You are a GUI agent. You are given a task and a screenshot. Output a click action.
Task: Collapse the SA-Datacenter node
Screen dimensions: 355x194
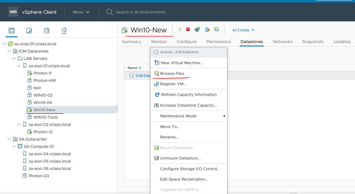(x=9, y=139)
